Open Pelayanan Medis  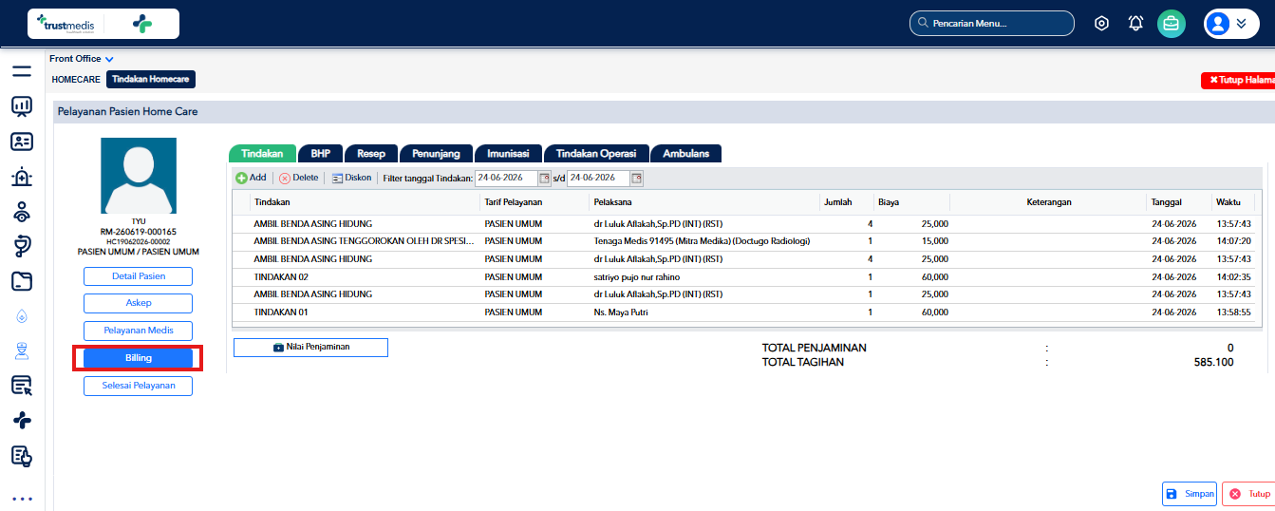(x=139, y=331)
